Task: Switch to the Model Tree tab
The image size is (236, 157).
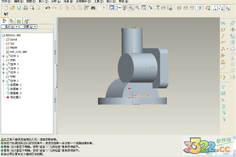Action: click(4, 21)
